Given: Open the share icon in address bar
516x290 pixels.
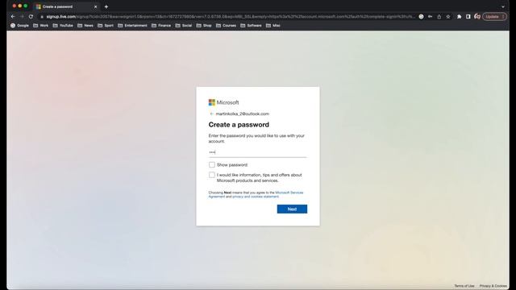Looking at the screenshot, I should (439, 16).
